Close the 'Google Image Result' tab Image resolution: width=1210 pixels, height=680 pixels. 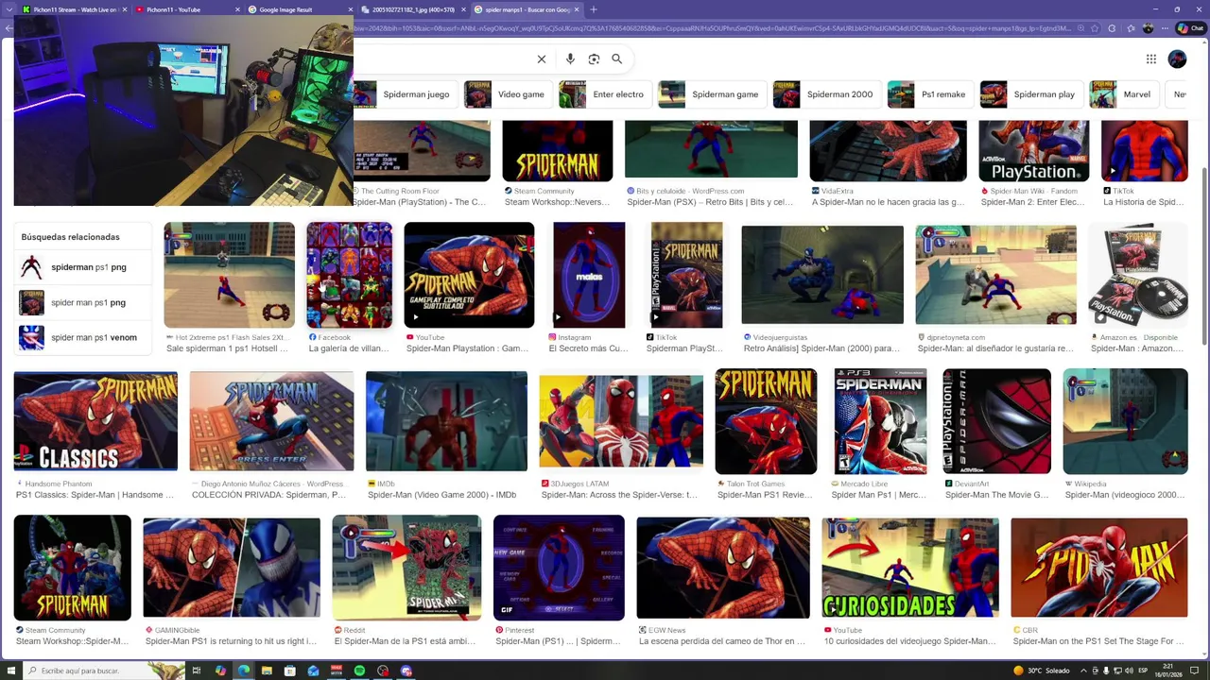tap(351, 9)
